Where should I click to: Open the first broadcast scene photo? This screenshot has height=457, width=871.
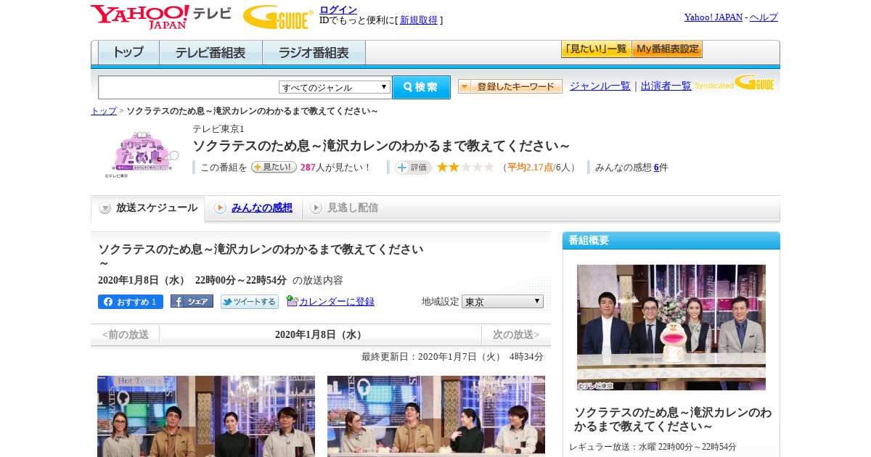(206, 416)
